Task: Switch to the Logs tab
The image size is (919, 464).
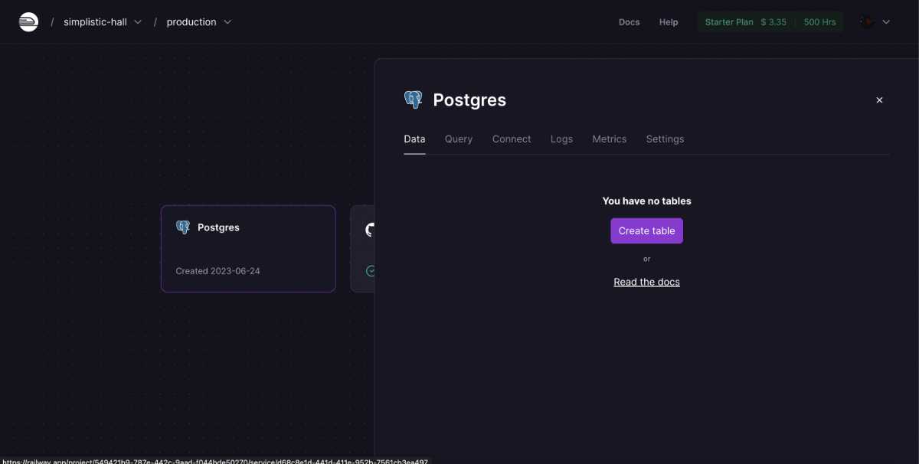Action: coord(561,139)
